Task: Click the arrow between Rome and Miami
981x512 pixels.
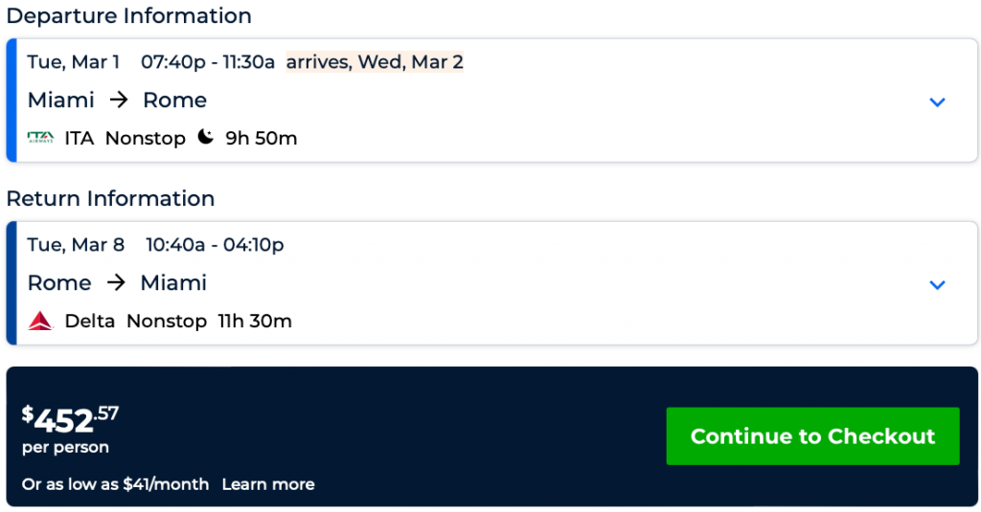Action: click(x=116, y=283)
